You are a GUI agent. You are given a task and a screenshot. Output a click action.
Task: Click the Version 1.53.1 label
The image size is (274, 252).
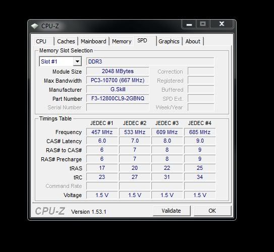click(89, 212)
